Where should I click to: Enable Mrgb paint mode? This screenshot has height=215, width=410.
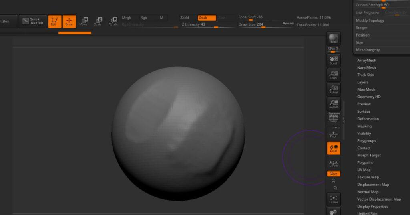coord(127,18)
